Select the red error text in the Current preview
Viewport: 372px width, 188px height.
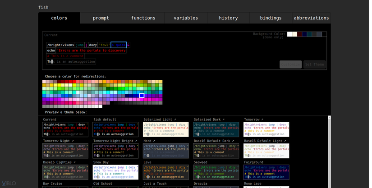click(91, 50)
